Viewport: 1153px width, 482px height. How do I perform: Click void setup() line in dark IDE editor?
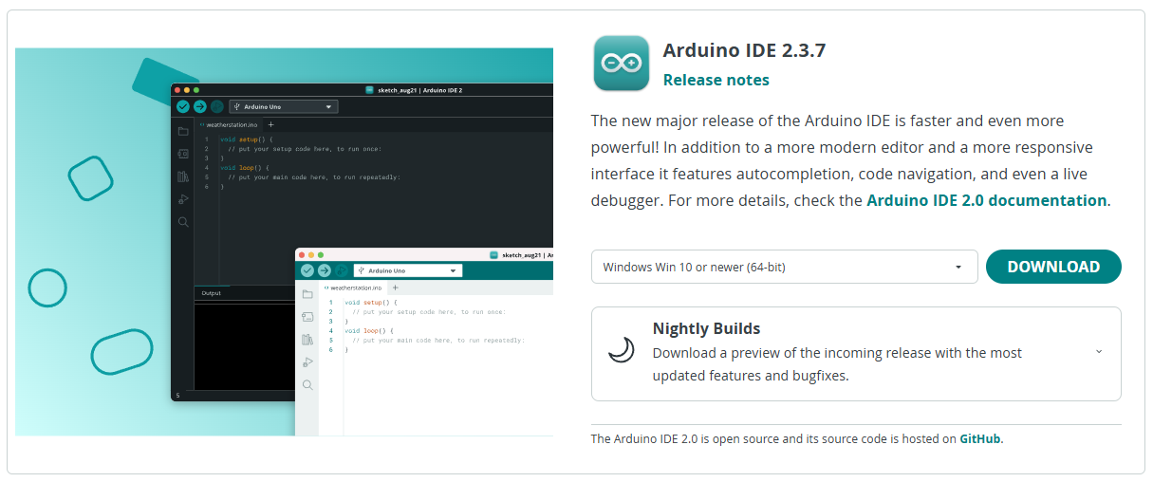pos(247,139)
